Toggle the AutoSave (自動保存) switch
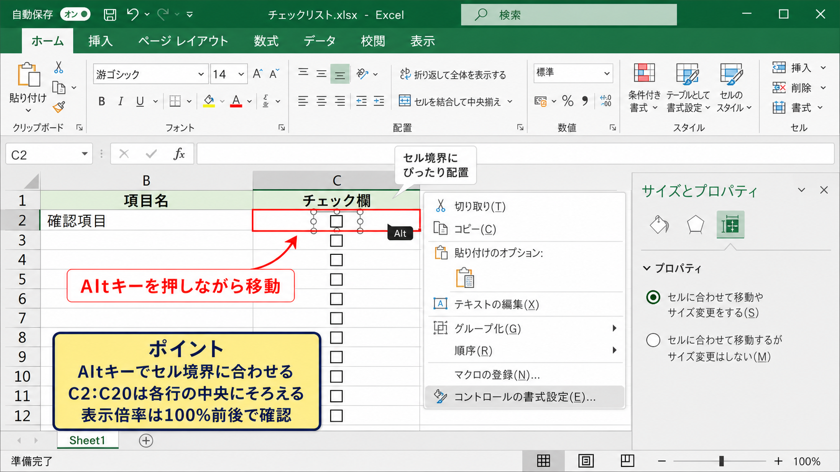 click(75, 15)
